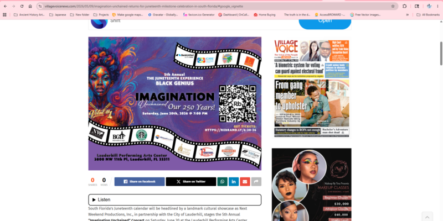Share via the LinkedIn icon

[x=234, y=182]
